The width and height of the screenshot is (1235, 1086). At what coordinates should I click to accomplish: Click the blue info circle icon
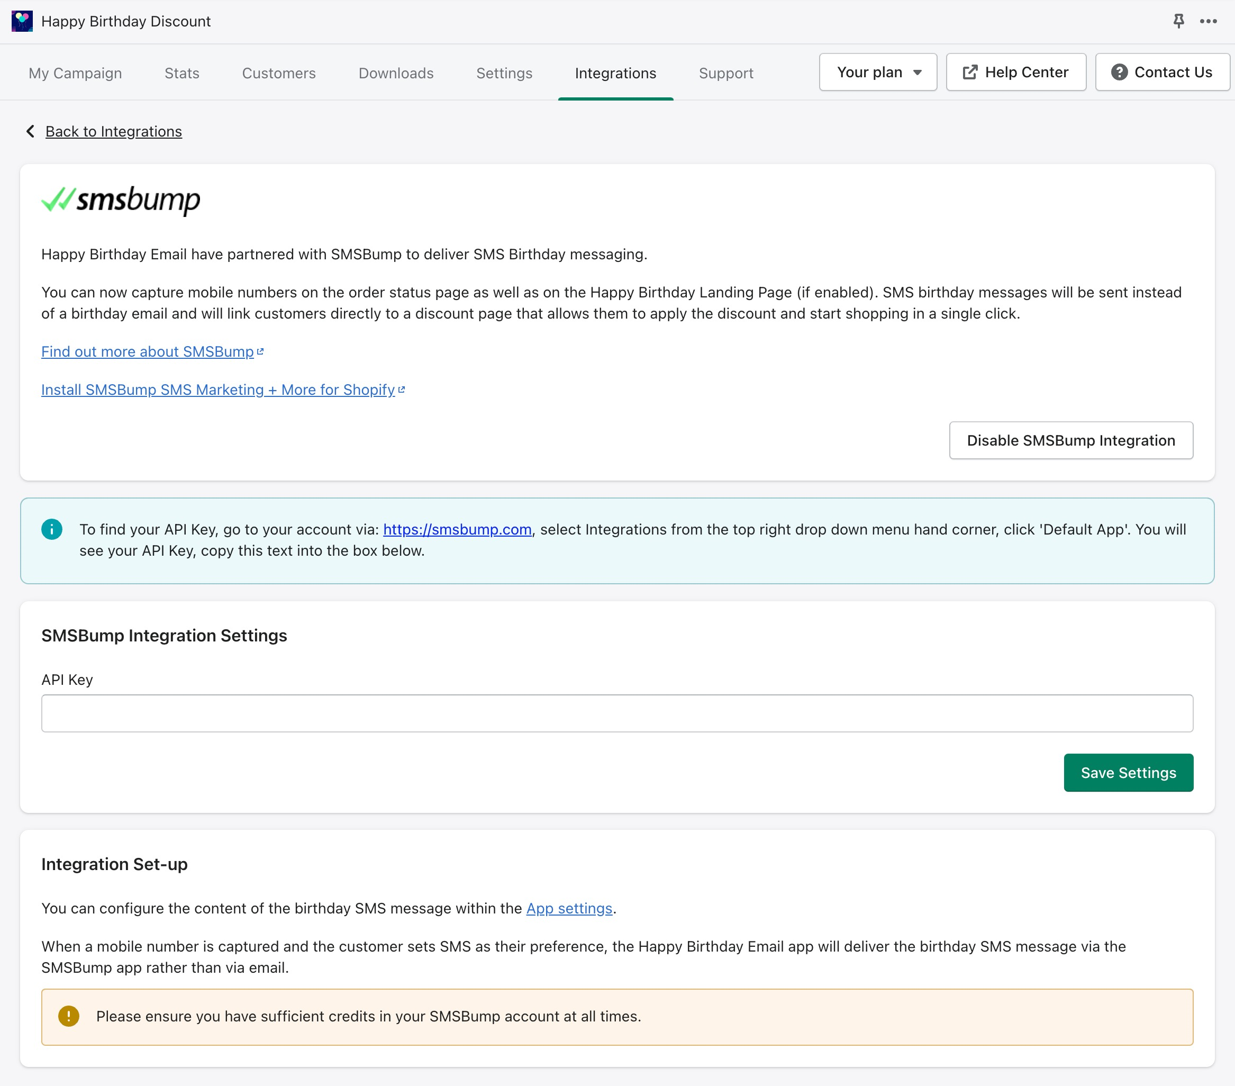52,529
